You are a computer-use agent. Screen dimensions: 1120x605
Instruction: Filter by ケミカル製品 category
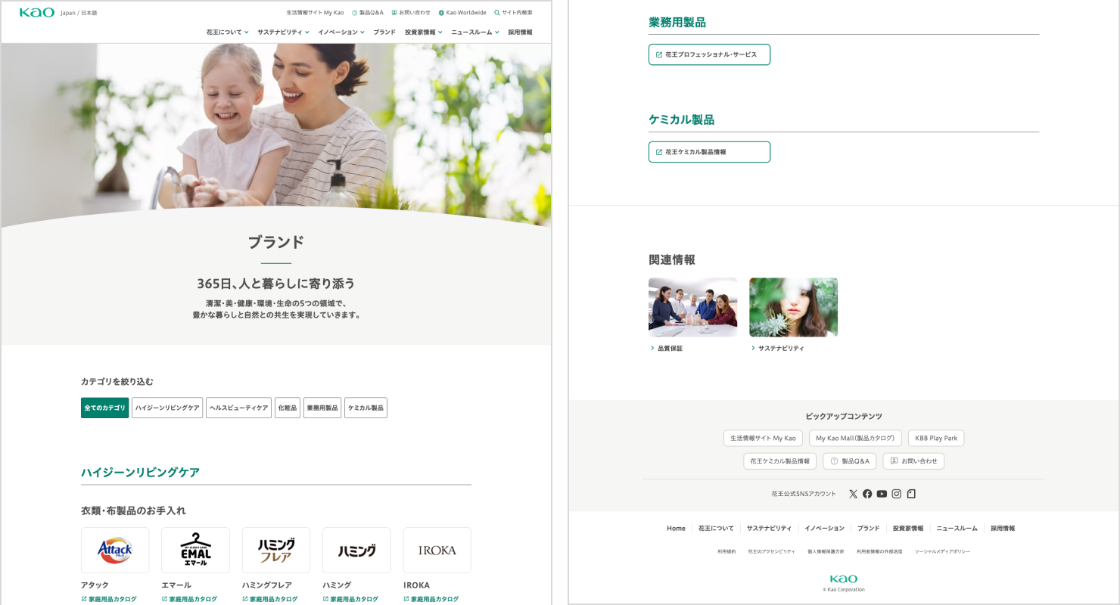[366, 408]
